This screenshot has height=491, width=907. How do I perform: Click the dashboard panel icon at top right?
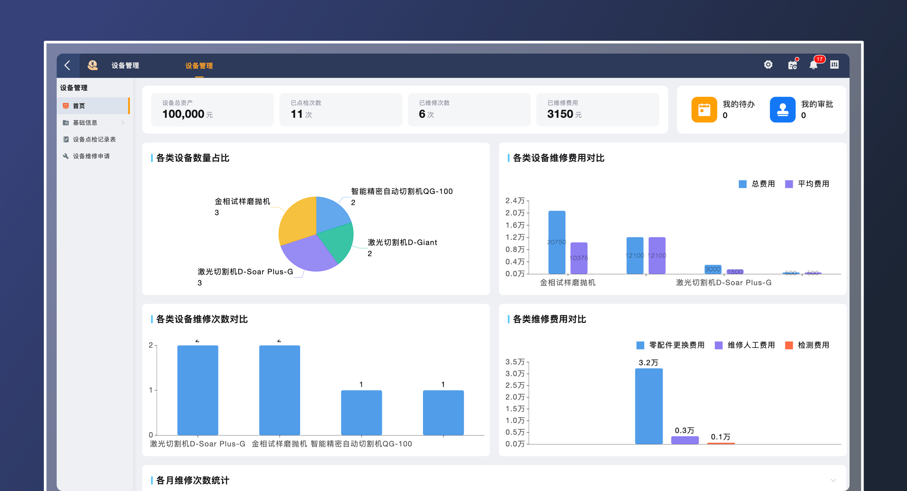click(834, 65)
